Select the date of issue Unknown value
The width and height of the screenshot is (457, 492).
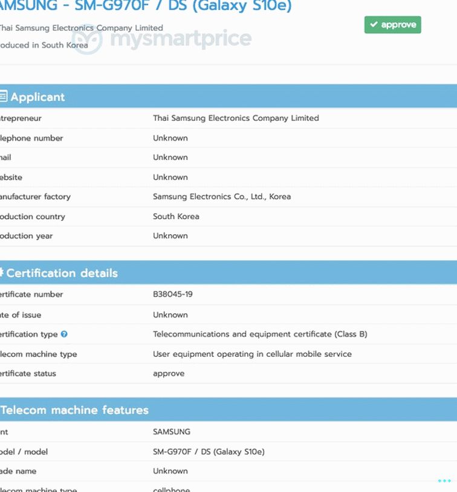pyautogui.click(x=170, y=315)
